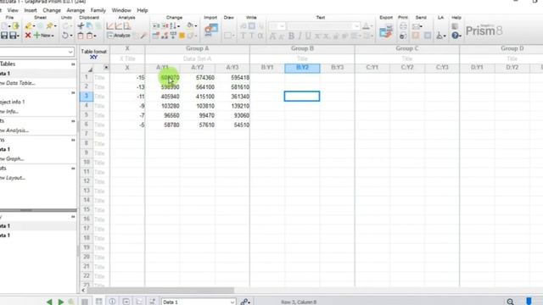
Task: Click cell with value 139210
Action: point(232,106)
